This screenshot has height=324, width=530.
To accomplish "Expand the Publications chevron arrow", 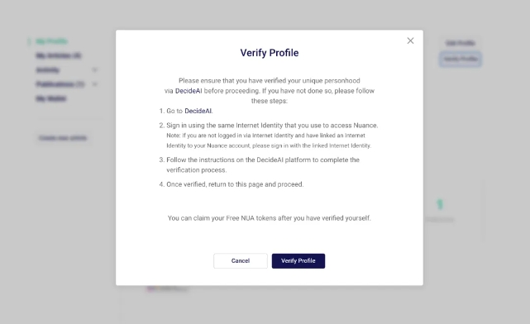I will (94, 84).
